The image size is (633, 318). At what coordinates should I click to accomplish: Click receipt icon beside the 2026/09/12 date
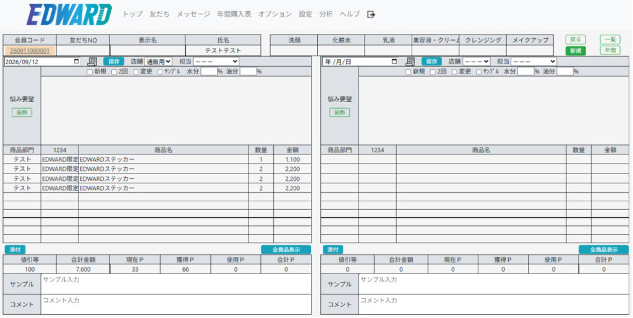pyautogui.click(x=93, y=62)
